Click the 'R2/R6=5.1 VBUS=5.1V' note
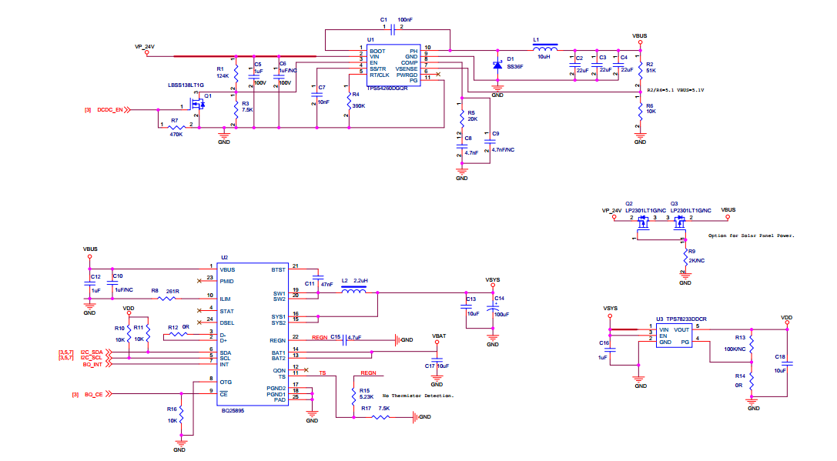The image size is (837, 461). click(675, 90)
